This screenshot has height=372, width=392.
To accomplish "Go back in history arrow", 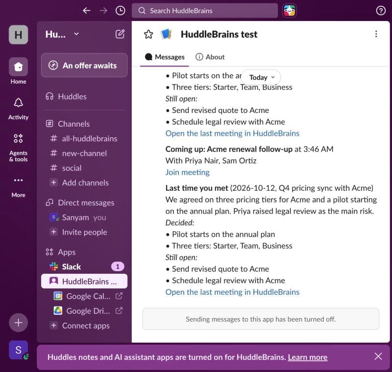I will click(87, 10).
